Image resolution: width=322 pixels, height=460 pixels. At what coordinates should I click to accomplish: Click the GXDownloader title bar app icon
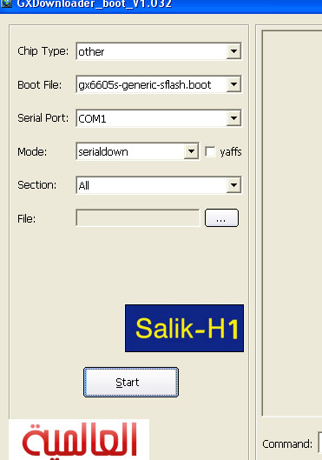[6, 3]
